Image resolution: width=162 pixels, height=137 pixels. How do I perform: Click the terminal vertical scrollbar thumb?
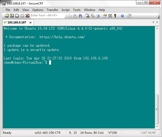pos(157,109)
